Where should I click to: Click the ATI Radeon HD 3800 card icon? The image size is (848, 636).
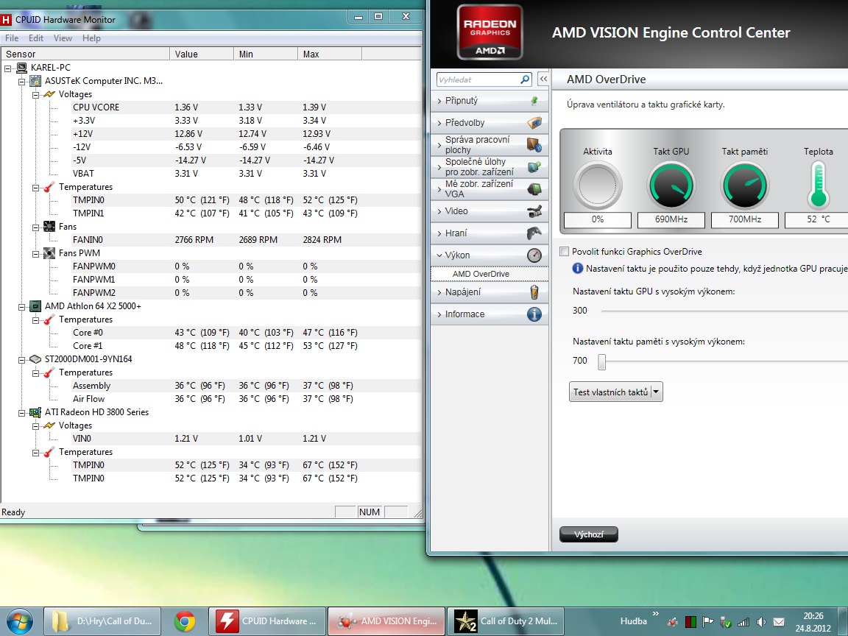(35, 412)
